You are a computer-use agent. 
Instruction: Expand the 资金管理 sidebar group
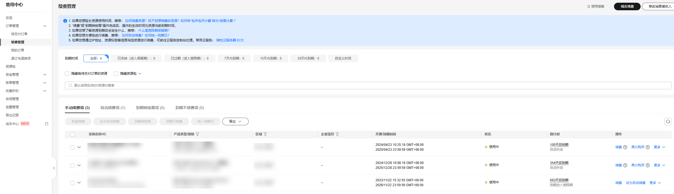click(x=45, y=75)
